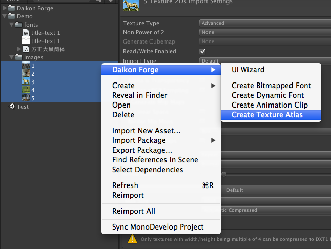The height and width of the screenshot is (249, 331).
Task: Select the Images folder label
Action: pos(34,57)
